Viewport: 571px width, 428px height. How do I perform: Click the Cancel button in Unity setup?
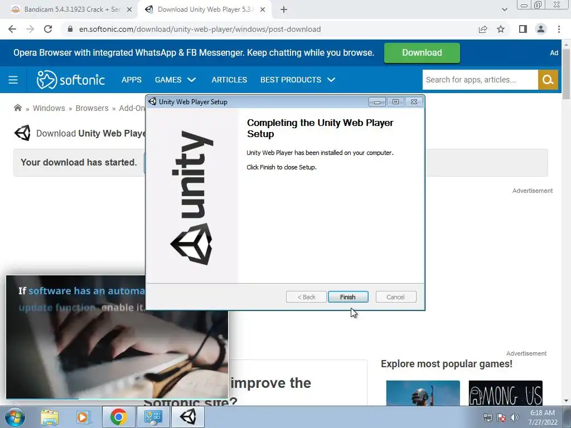coord(395,297)
